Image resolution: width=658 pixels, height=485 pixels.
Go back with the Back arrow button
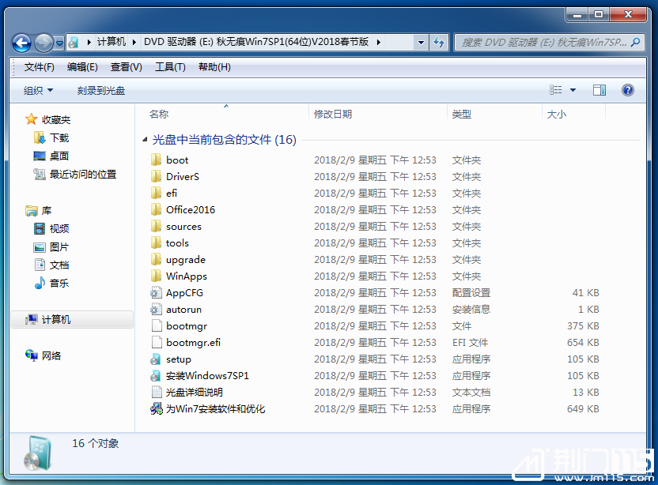click(x=22, y=43)
